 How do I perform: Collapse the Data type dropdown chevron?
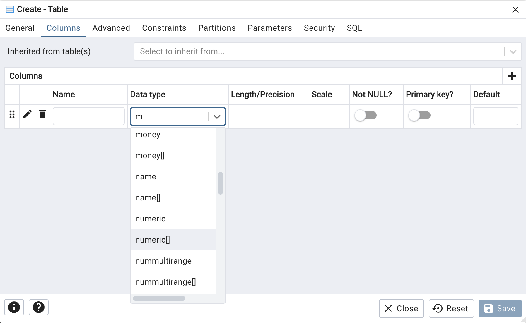[x=217, y=116]
